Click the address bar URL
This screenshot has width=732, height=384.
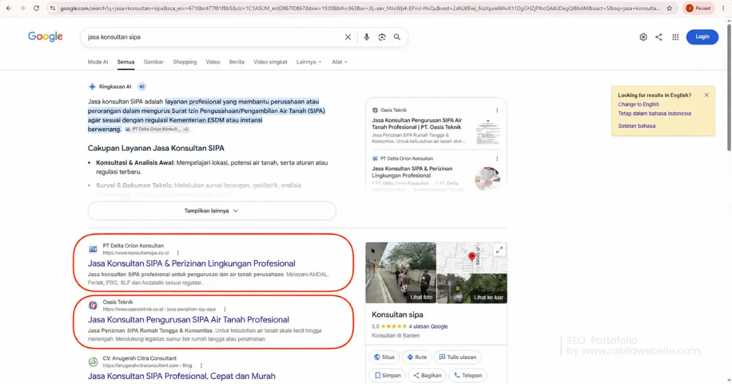359,9
